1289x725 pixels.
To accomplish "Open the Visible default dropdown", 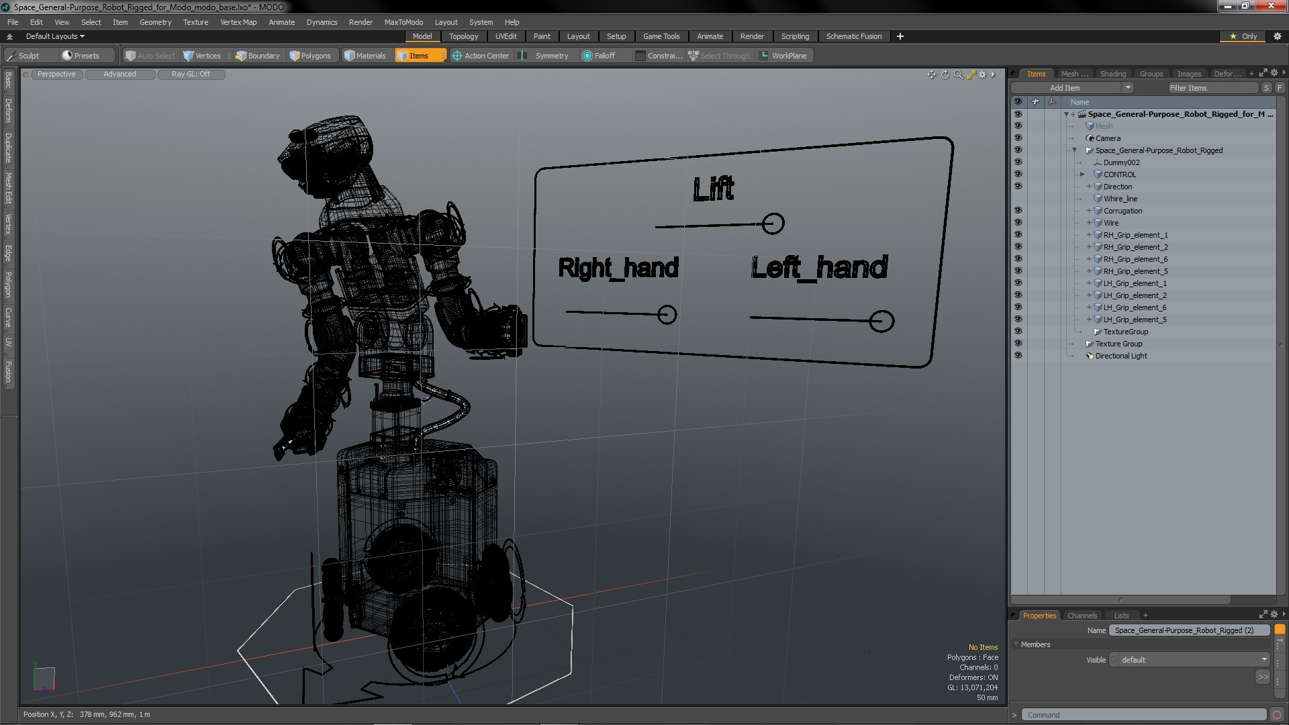I will pyautogui.click(x=1190, y=660).
